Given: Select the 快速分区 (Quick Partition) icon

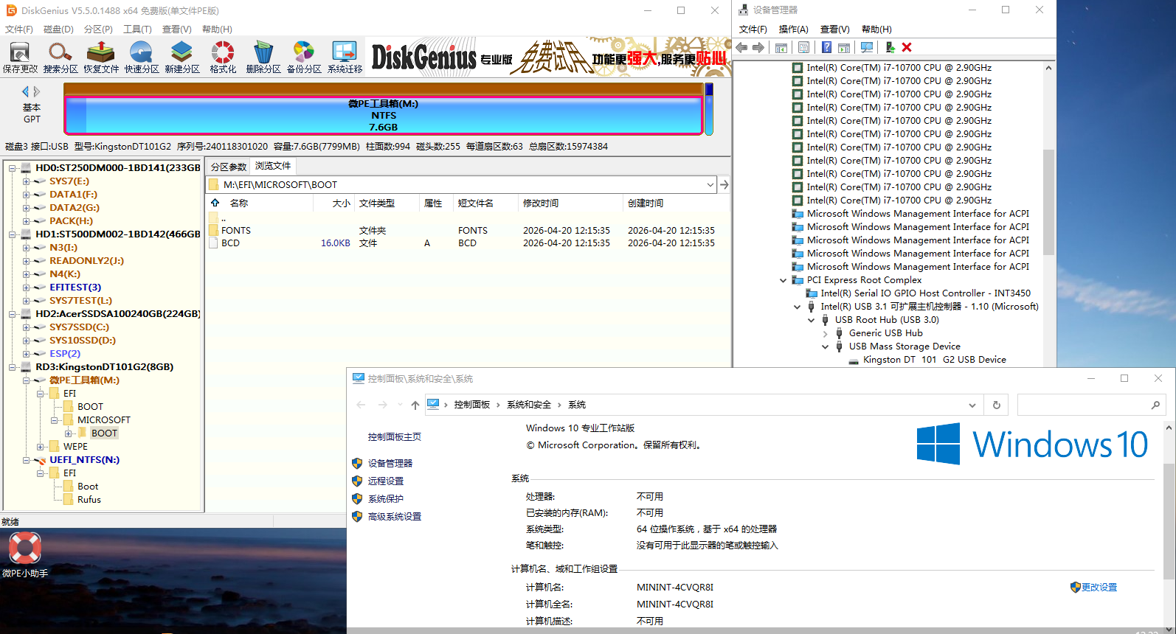Looking at the screenshot, I should point(141,57).
